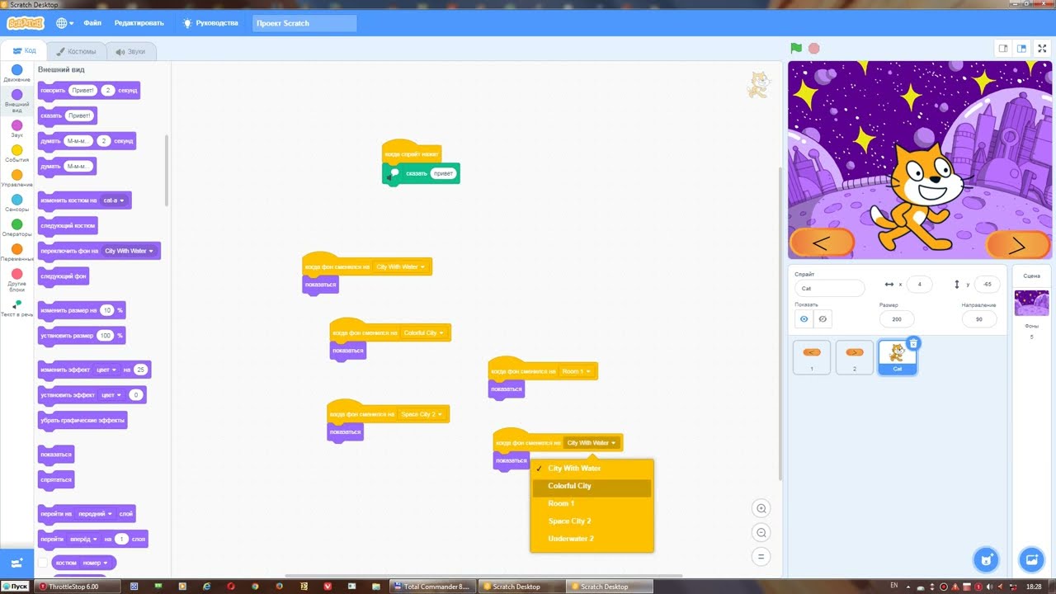Select the Переменные block category
The image size is (1056, 594).
16,252
